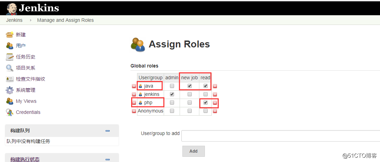Open the My Views sidebar link
This screenshot has height=162, width=380.
pyautogui.click(x=26, y=101)
